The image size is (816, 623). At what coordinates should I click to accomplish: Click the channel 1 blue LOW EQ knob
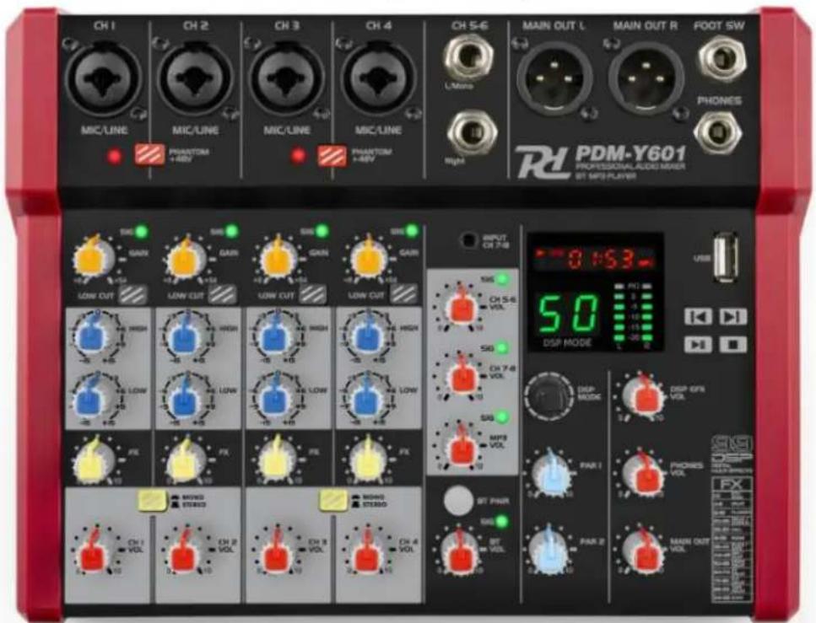point(95,396)
